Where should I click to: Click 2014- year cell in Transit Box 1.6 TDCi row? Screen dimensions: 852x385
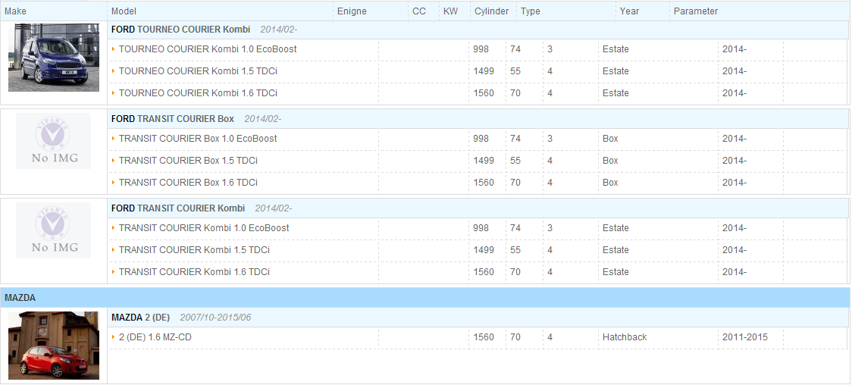(x=734, y=183)
